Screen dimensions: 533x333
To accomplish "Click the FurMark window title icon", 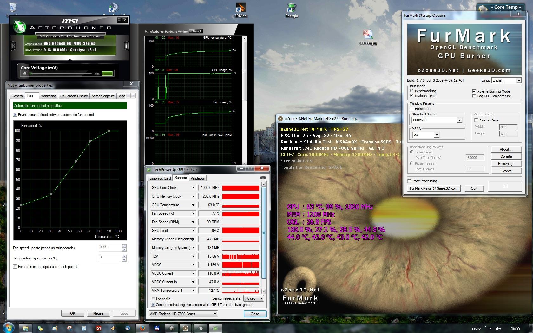I will [280, 118].
